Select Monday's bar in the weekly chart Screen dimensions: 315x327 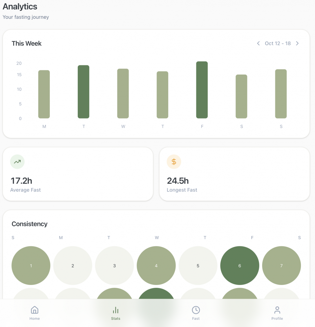pyautogui.click(x=44, y=94)
